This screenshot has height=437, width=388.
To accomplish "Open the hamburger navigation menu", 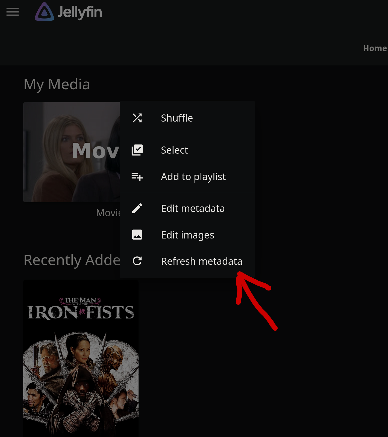I will pyautogui.click(x=13, y=12).
